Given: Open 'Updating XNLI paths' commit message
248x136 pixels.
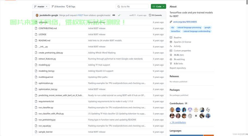Looking at the screenshot, I should (x=98, y=77).
